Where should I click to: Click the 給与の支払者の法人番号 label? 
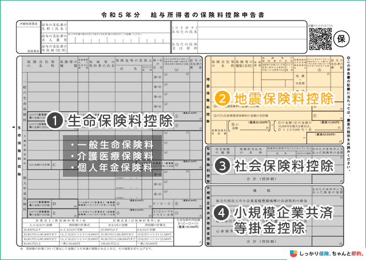pos(54,38)
